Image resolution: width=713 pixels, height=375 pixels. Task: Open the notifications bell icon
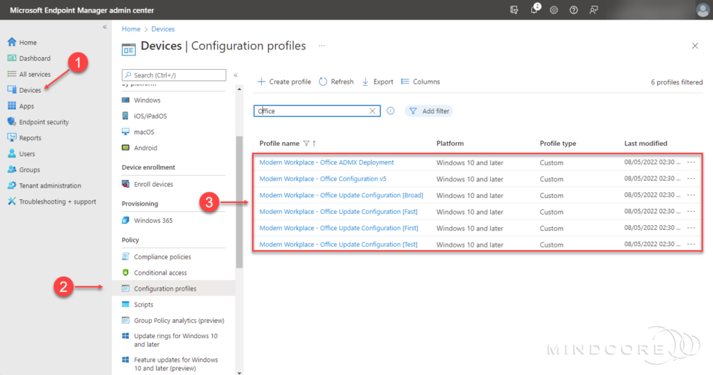coord(534,10)
